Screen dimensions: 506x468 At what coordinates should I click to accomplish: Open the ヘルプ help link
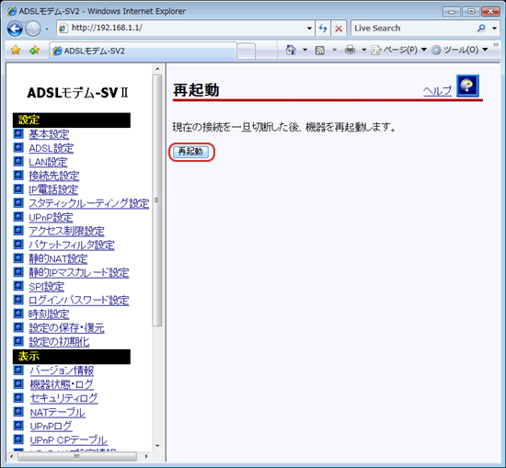[x=437, y=91]
